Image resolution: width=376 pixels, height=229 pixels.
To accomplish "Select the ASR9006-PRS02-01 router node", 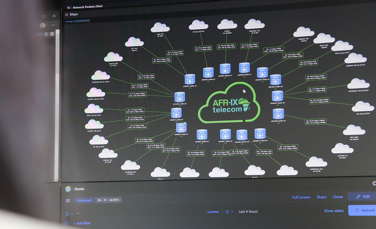I will pyautogui.click(x=244, y=68).
